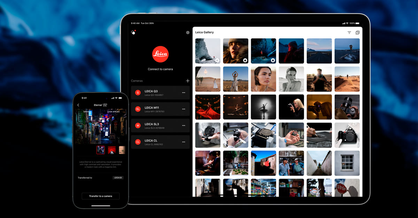
Task: Open woman under tree with lantern photo
Action: [208, 79]
